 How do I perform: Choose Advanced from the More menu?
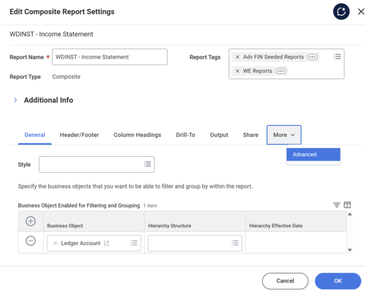pos(313,154)
